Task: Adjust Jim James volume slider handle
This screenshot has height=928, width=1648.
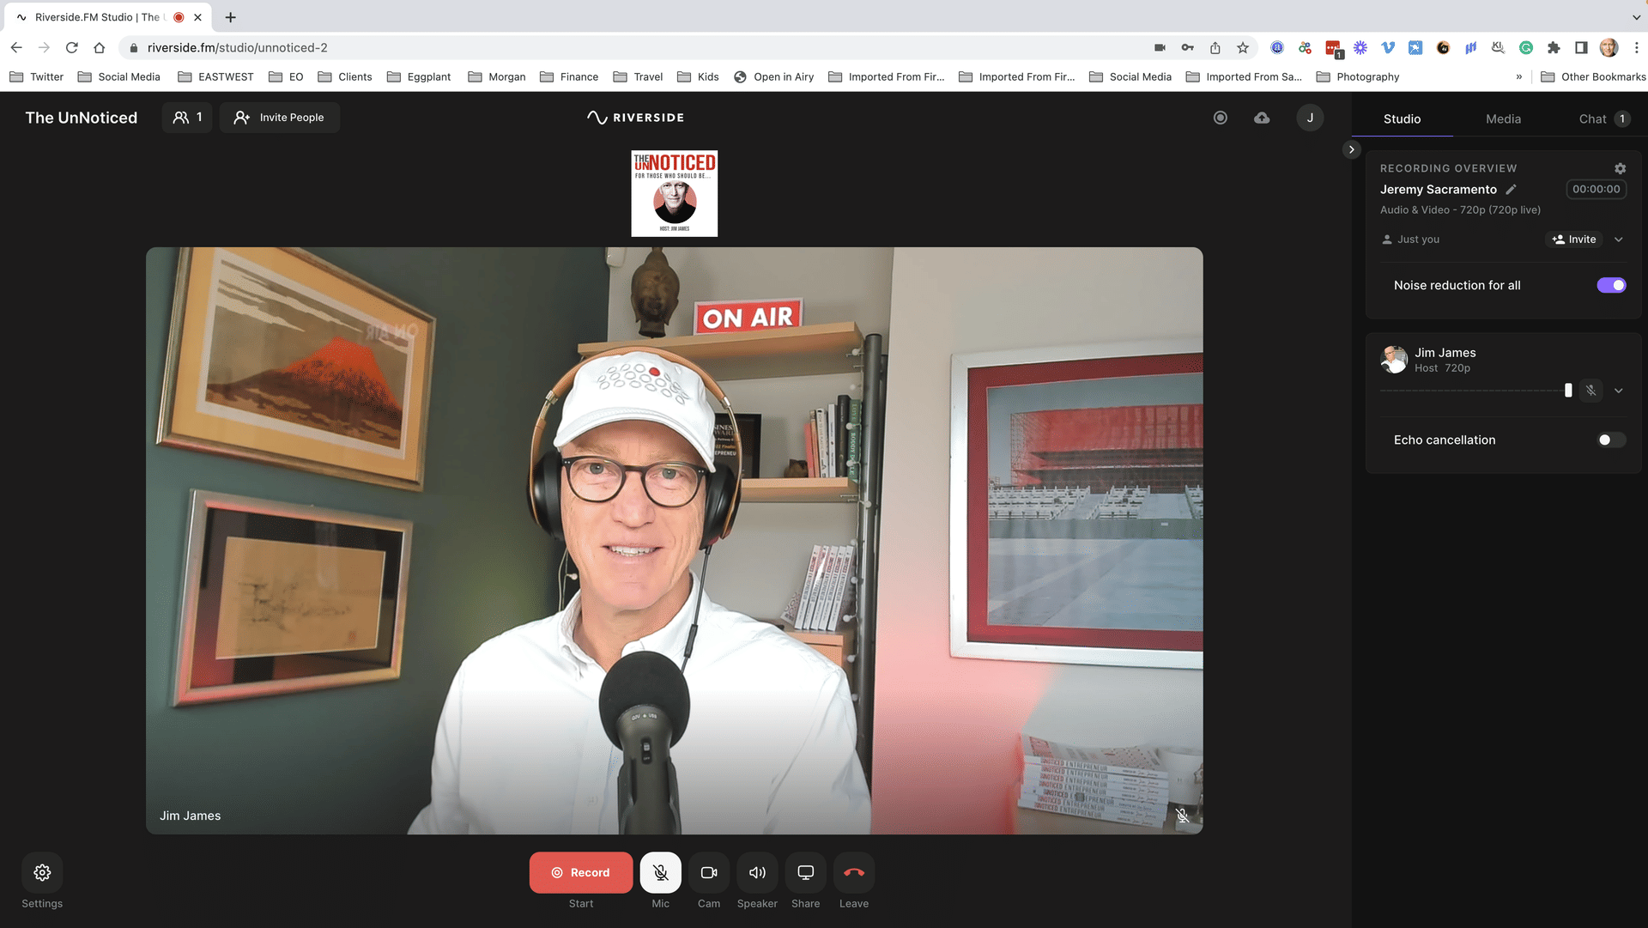Action: 1568,391
